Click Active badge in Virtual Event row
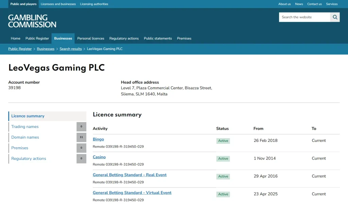 tap(223, 194)
